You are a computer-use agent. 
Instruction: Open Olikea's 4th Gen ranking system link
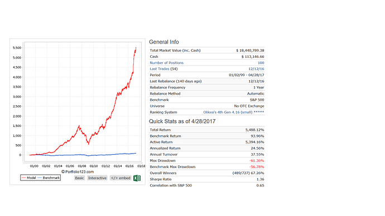click(x=233, y=112)
